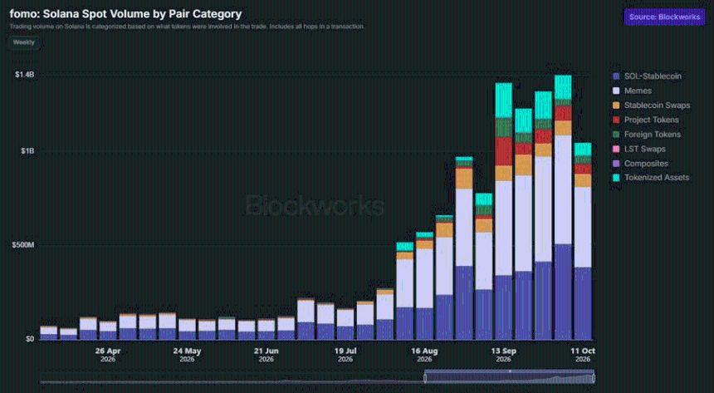This screenshot has width=714, height=393.
Task: Click the $500M y-axis label
Action: tap(23, 245)
